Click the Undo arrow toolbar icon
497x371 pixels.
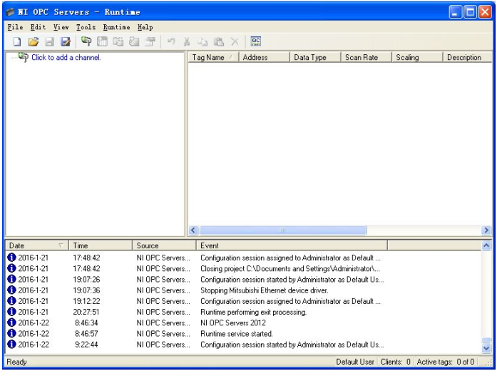171,41
